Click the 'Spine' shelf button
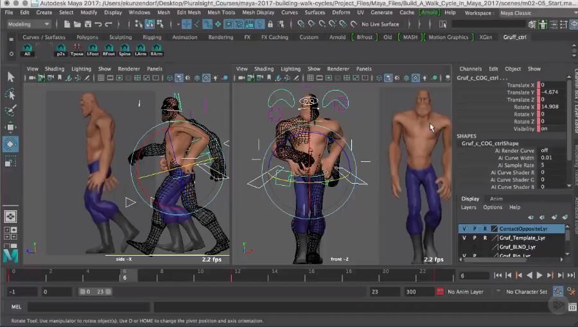Viewport: 578px width, 327px height. coord(125,49)
